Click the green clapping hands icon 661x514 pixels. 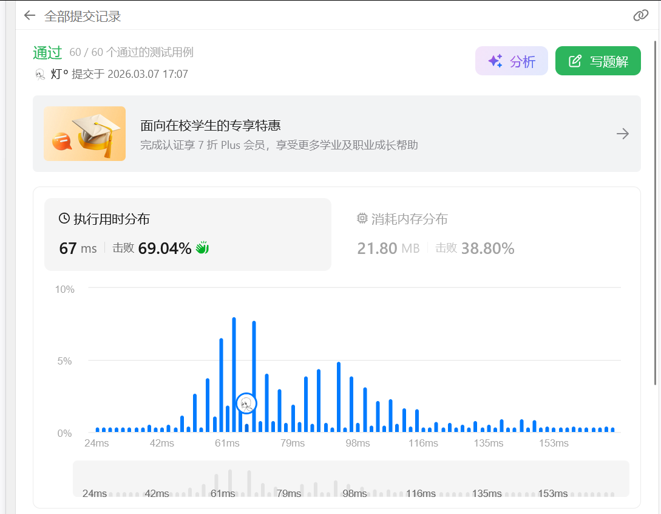coord(202,248)
